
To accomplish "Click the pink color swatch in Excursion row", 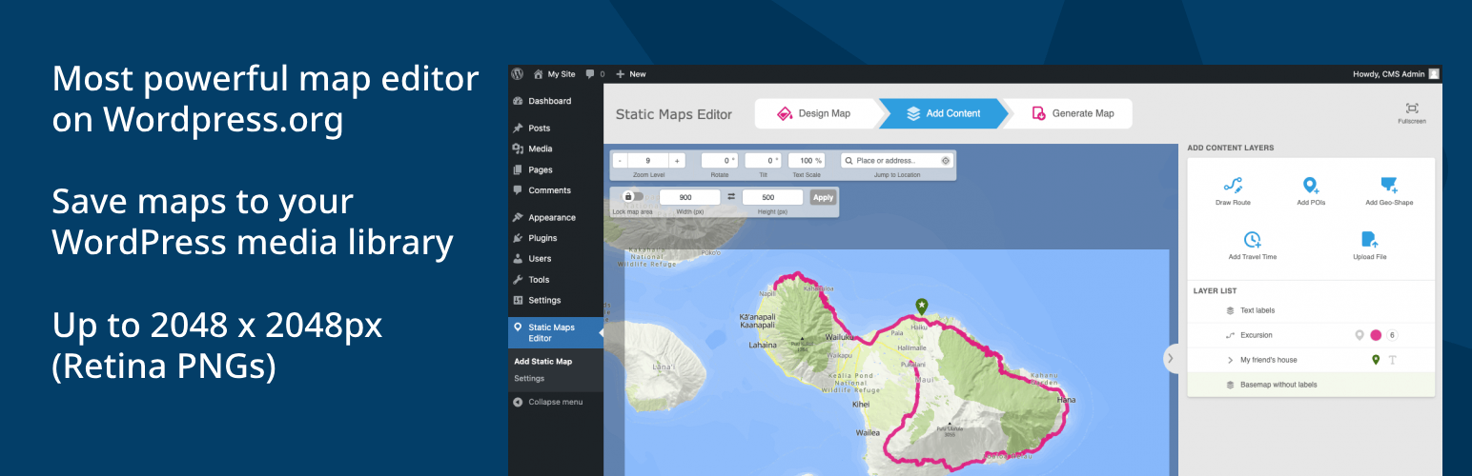I will (x=1376, y=335).
